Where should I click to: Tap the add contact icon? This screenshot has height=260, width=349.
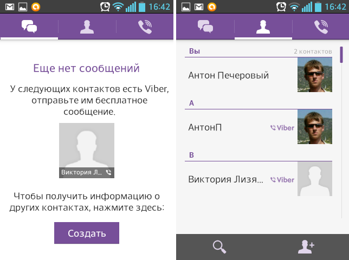click(x=306, y=247)
